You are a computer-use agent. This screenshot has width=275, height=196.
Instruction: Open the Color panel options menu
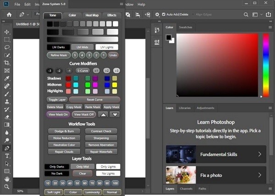[x=270, y=27]
